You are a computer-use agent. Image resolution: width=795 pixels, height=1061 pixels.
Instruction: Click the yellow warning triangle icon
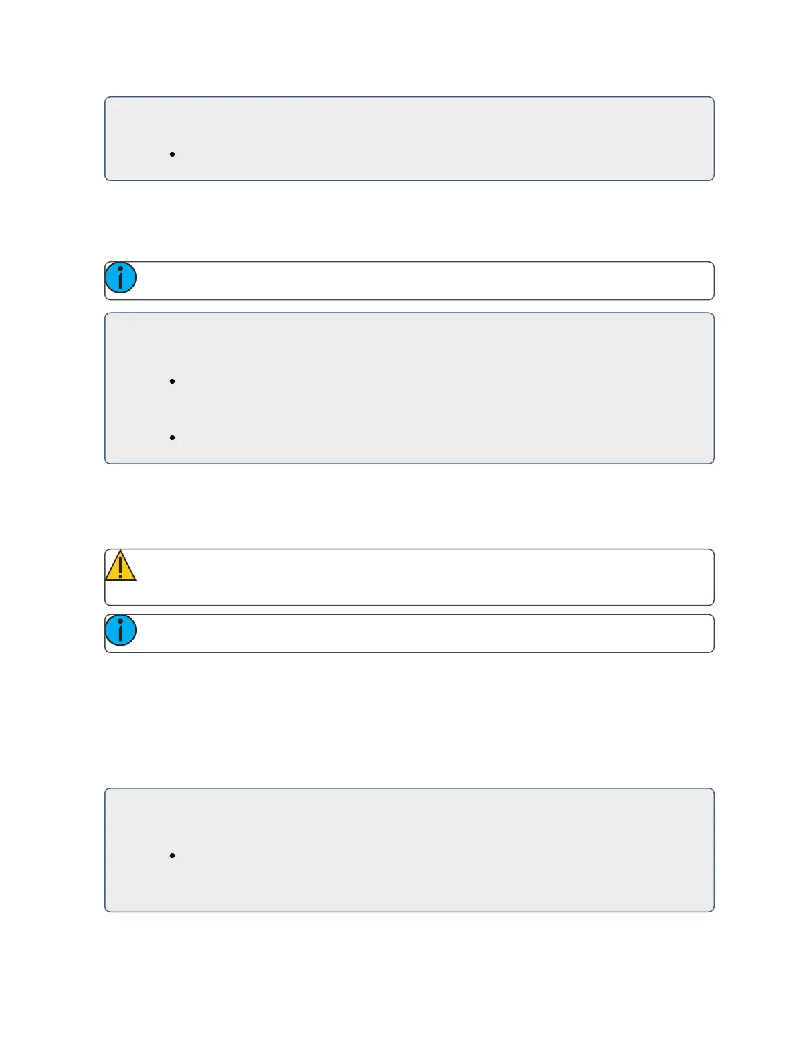coord(120,565)
